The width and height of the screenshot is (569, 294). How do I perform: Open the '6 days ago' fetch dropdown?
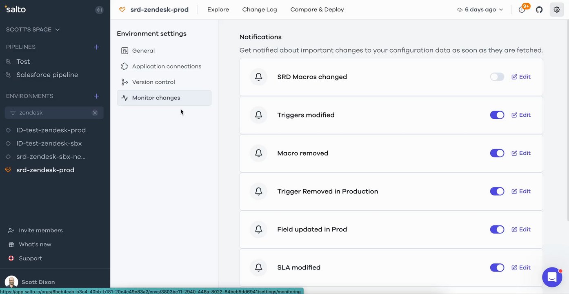point(480,10)
